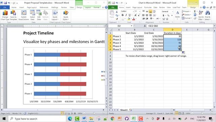Click Save As Template chart button
The image size is (216, 122).
13,15
